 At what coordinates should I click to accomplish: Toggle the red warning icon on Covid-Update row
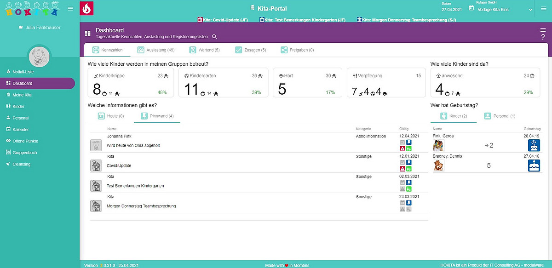(x=402, y=169)
